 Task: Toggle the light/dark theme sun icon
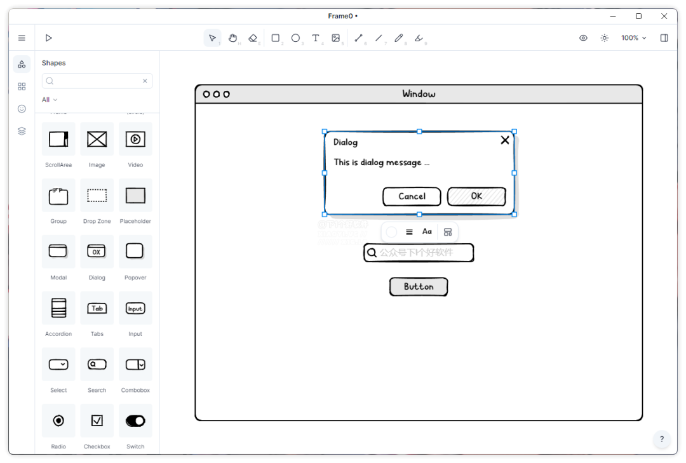coord(605,38)
